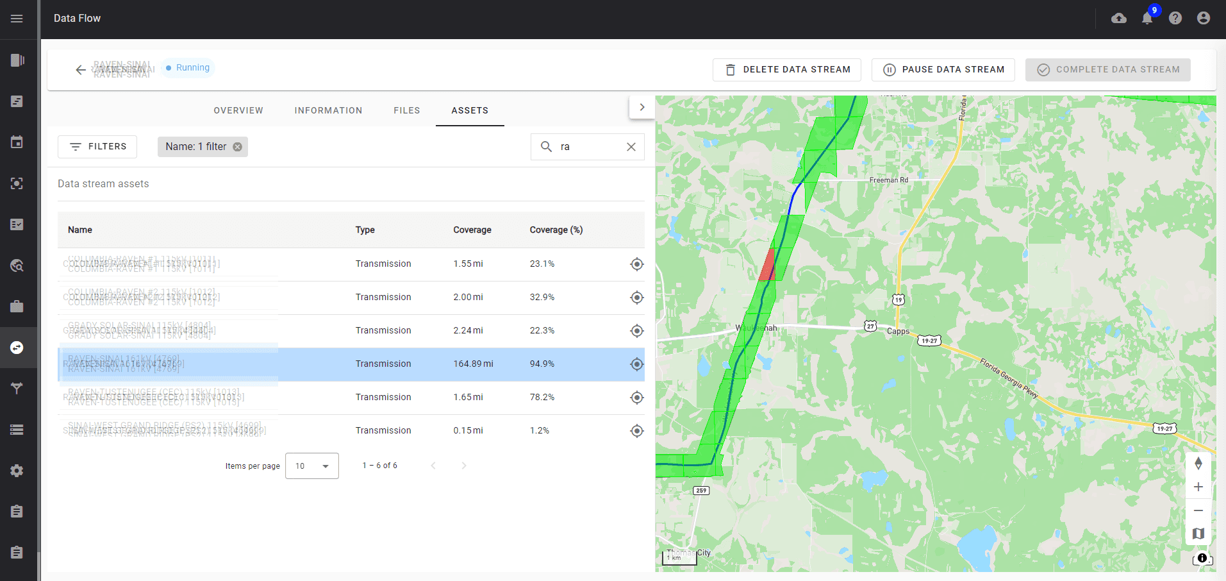Open the topmost sidebar panel icon
The image size is (1226, 581).
(x=17, y=60)
